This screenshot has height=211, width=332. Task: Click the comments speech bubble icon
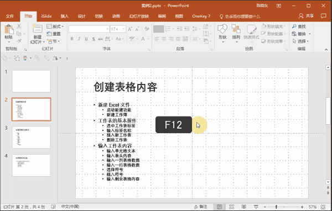(323, 16)
